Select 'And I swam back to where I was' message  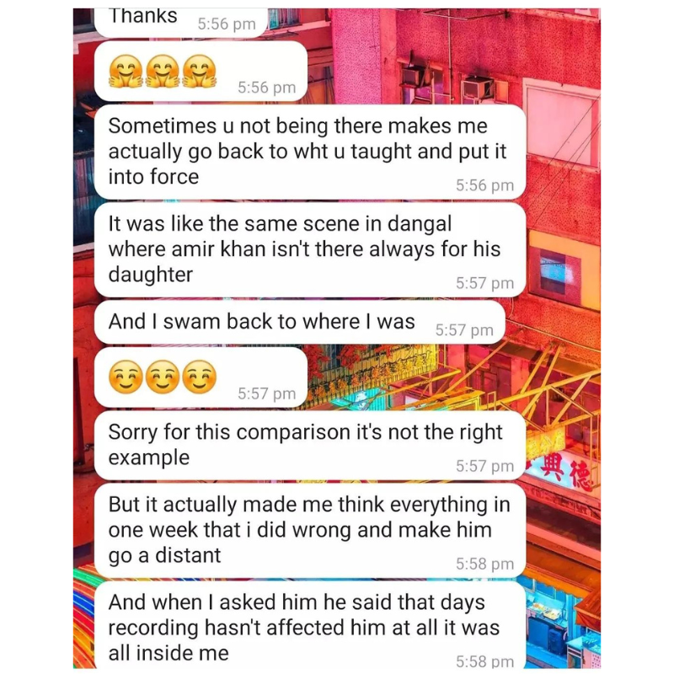point(300,323)
